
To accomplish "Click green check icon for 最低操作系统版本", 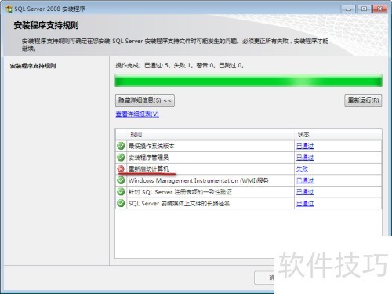I will click(x=121, y=146).
